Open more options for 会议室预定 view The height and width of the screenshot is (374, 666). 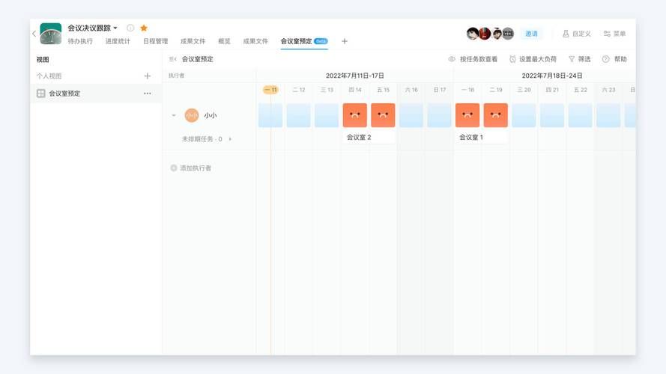(x=148, y=93)
